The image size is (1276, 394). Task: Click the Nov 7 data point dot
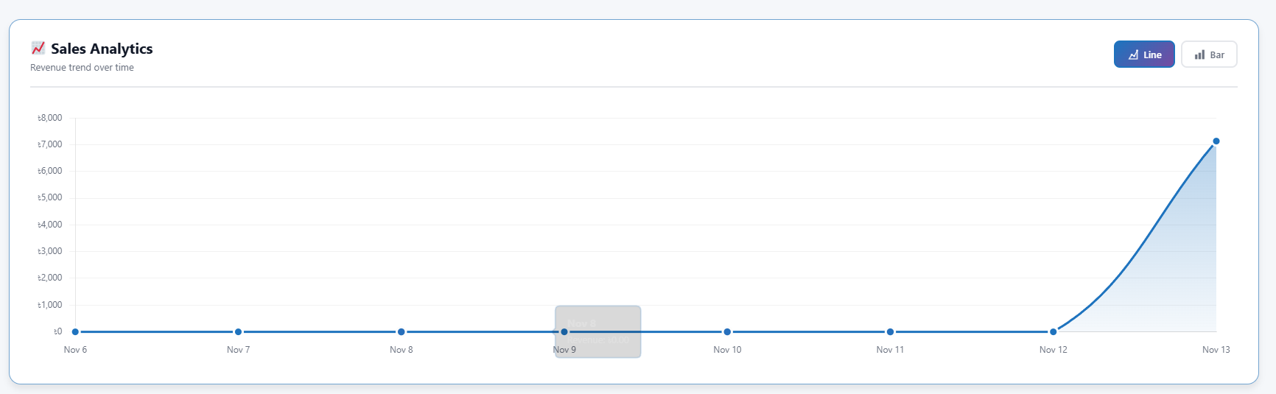coord(238,332)
